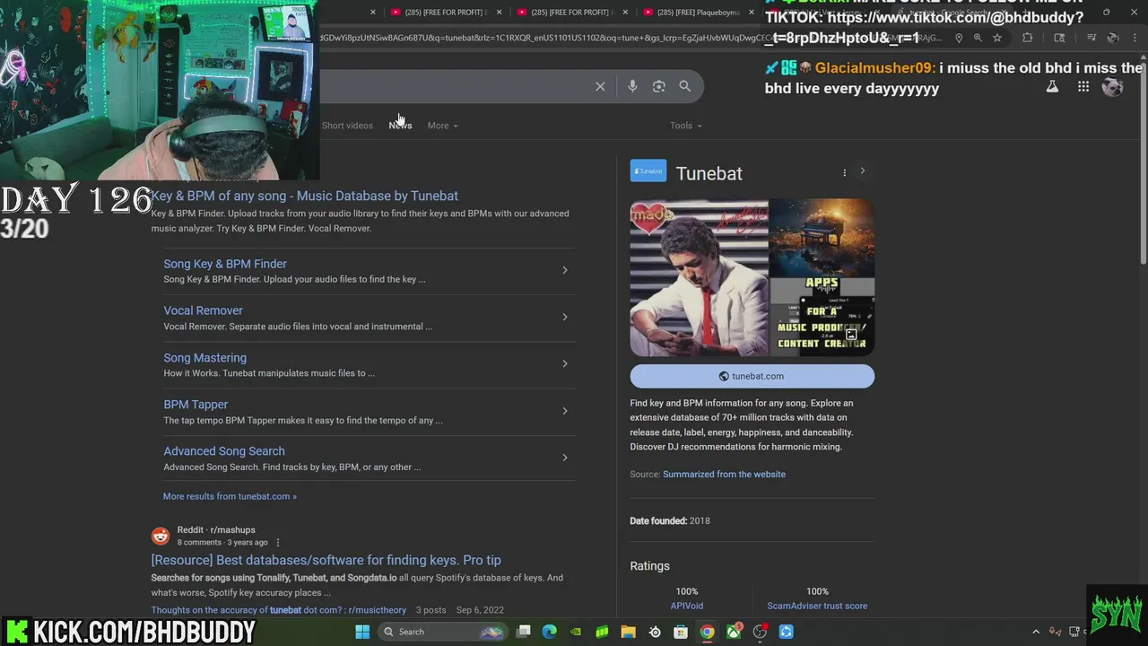
Task: Switch to the Short videos results tab
Action: (x=347, y=126)
